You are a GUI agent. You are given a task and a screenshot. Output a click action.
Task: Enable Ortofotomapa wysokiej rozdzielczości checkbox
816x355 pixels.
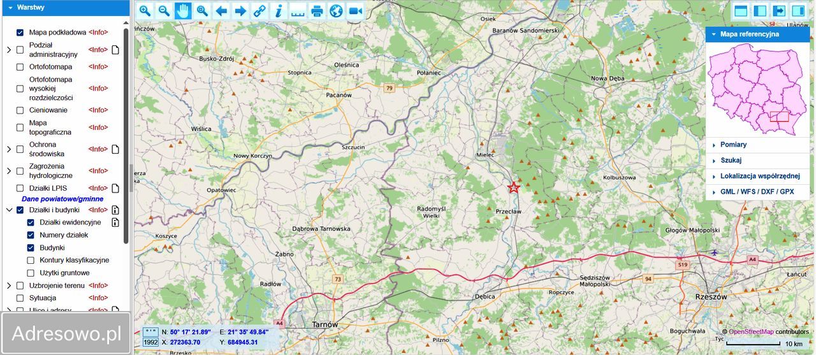20,89
